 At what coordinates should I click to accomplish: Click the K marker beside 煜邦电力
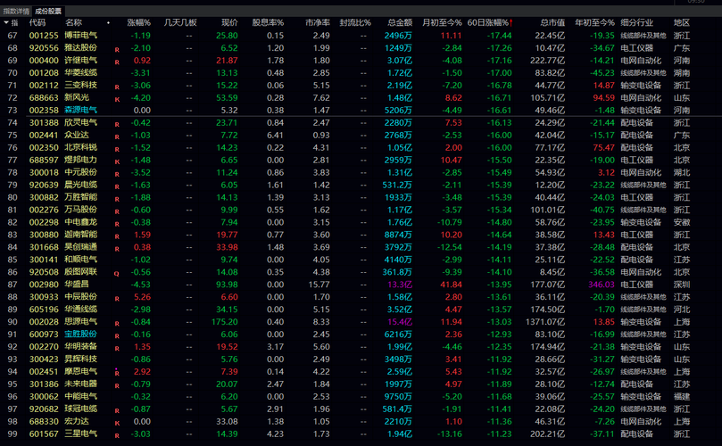pos(117,161)
